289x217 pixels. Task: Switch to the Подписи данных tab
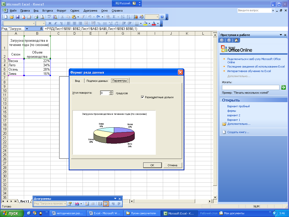tap(97, 81)
